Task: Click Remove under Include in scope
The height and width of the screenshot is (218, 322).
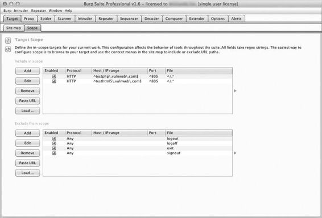Action: click(x=27, y=91)
